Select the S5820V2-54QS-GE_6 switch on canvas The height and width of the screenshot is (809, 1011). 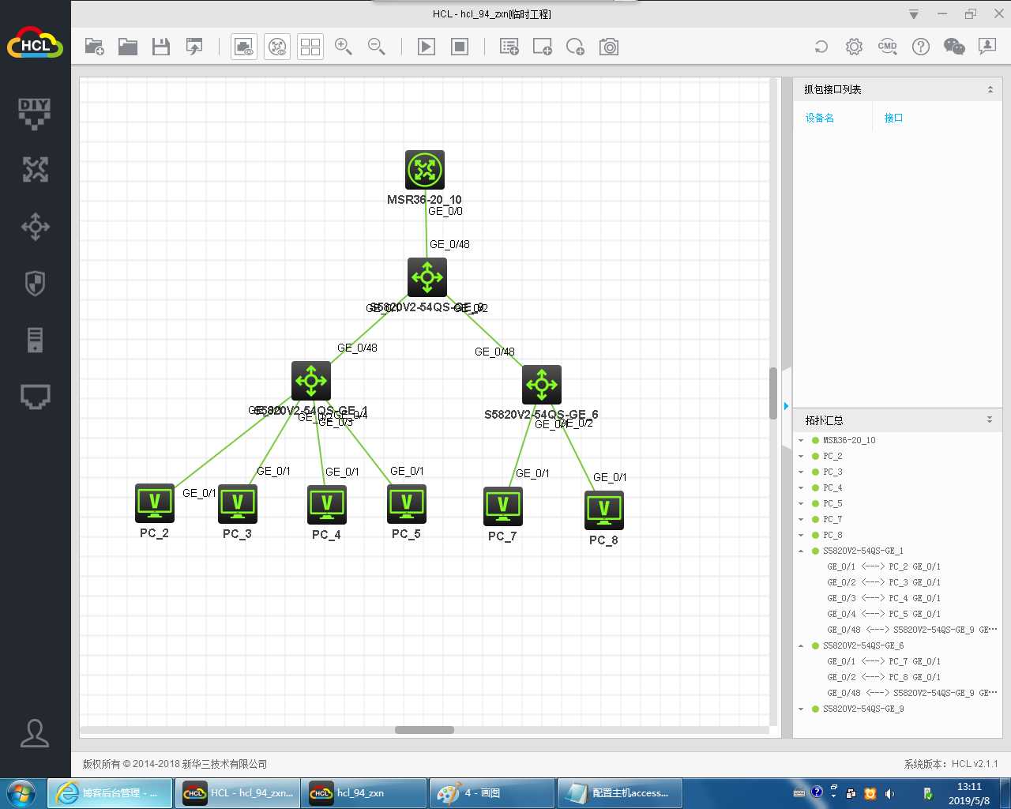click(x=542, y=385)
